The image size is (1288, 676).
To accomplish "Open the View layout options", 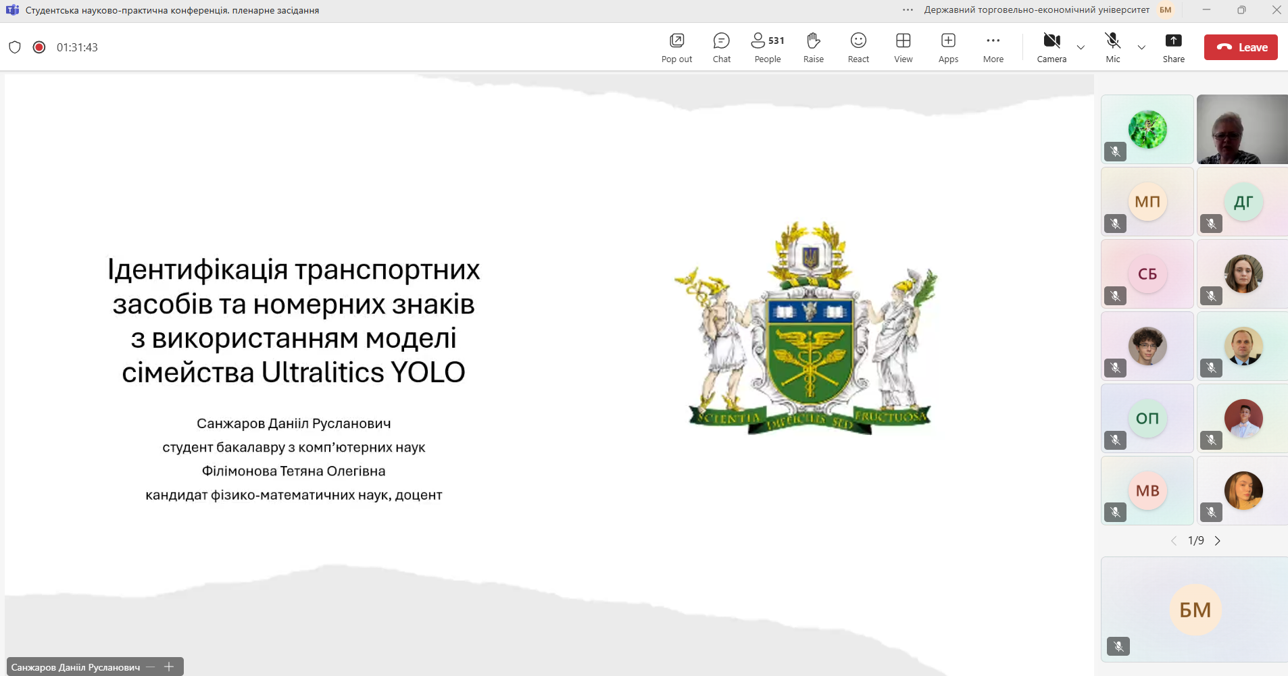I will tap(903, 47).
